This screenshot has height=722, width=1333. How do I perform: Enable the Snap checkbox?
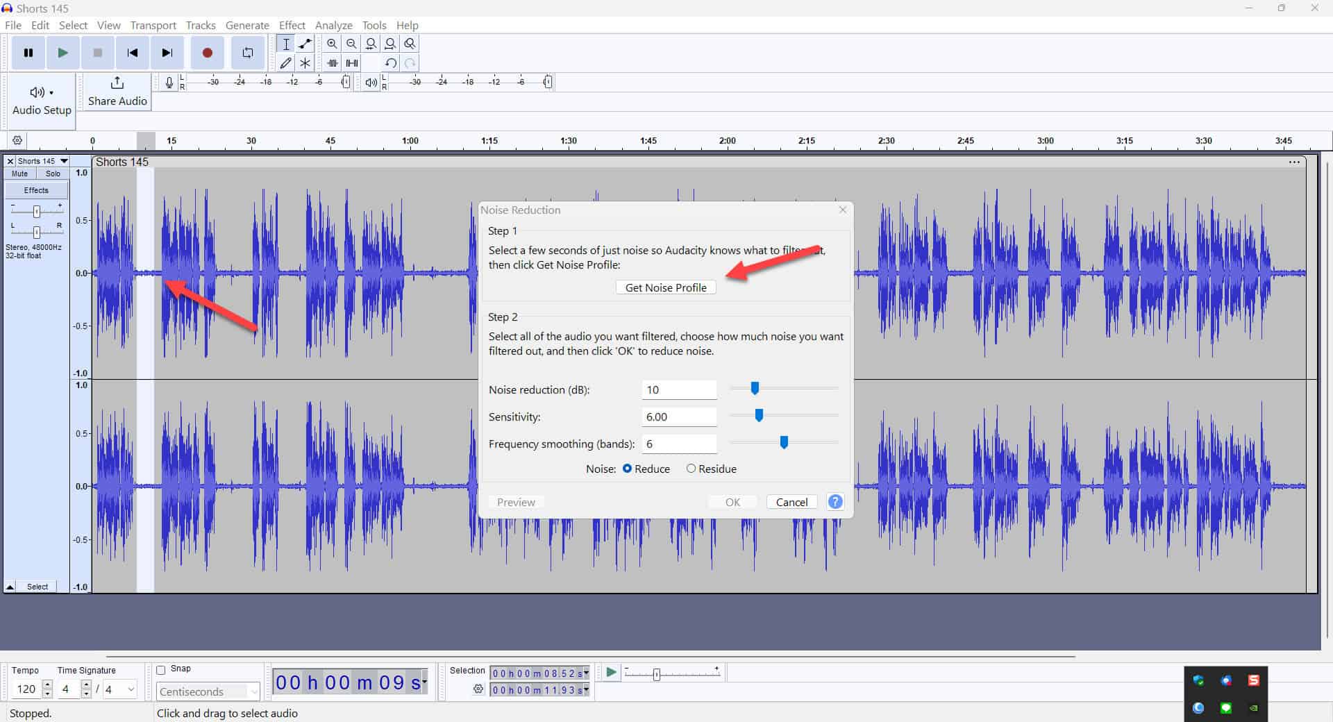(161, 669)
